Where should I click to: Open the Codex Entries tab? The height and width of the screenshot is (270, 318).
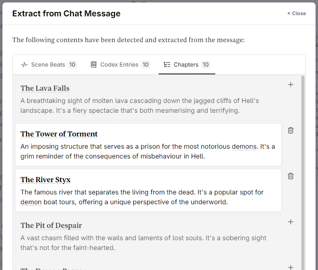119,65
